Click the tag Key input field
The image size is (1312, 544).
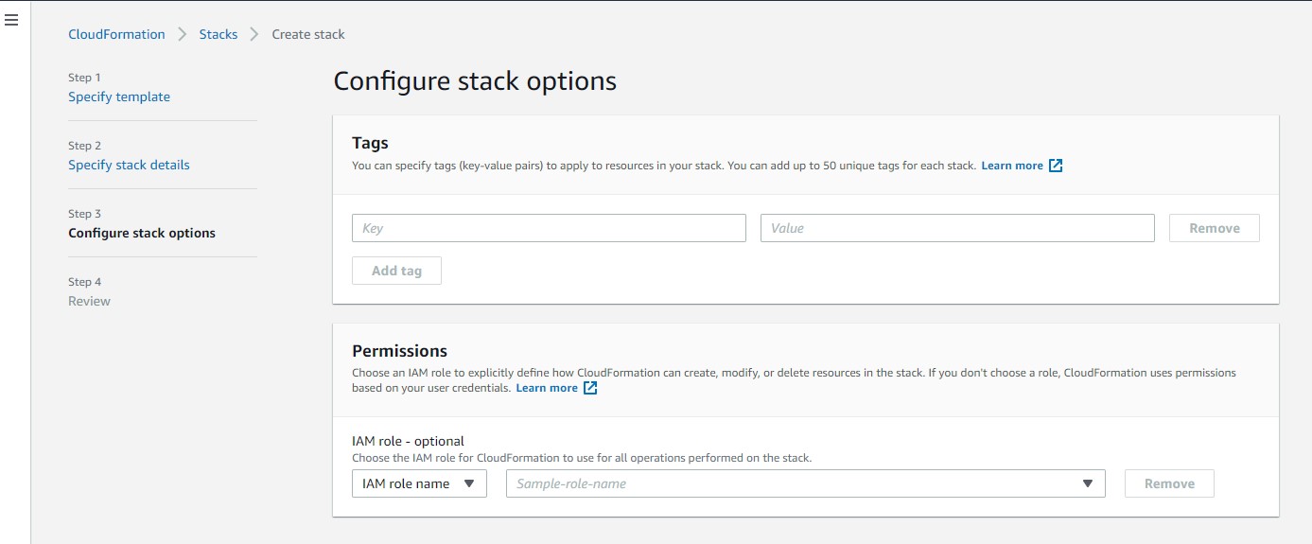pyautogui.click(x=549, y=228)
